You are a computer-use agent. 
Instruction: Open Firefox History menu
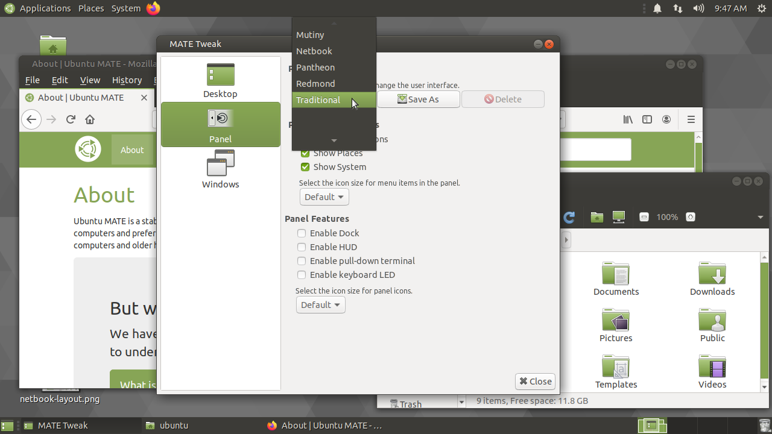(x=127, y=80)
